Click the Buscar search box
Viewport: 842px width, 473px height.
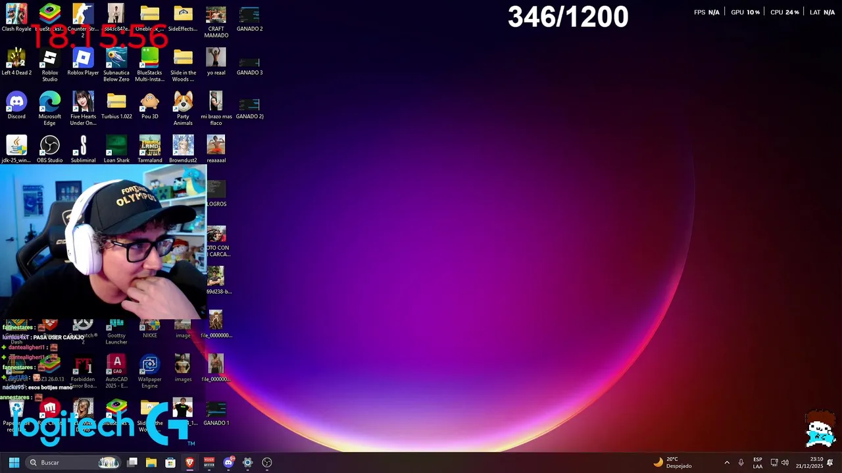pyautogui.click(x=74, y=462)
